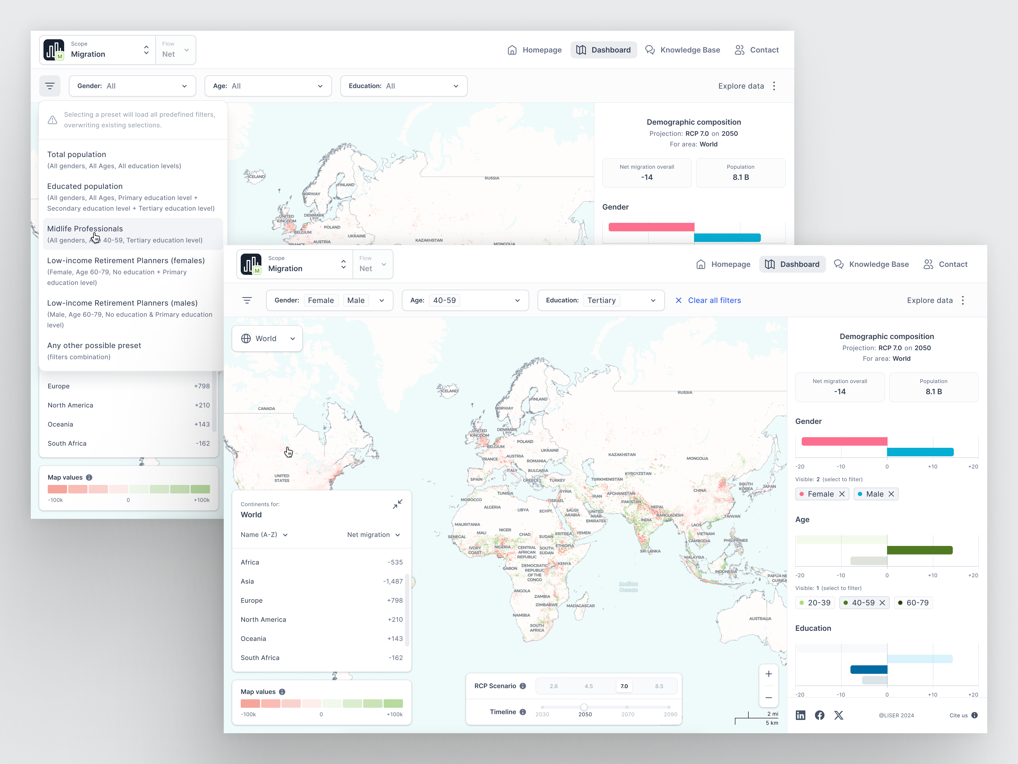The width and height of the screenshot is (1018, 764).
Task: Expand the World area dropdown
Action: (x=267, y=338)
